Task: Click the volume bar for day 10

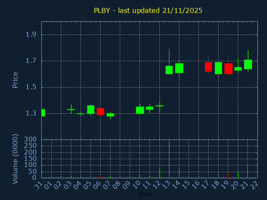Action: tap(139, 176)
